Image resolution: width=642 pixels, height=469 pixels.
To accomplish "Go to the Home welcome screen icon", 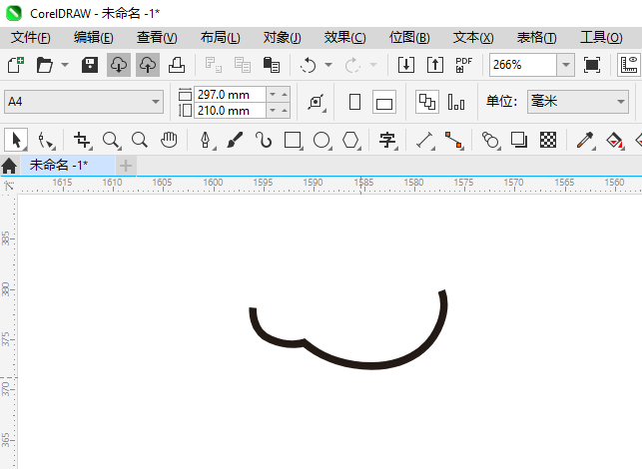I will [x=9, y=167].
